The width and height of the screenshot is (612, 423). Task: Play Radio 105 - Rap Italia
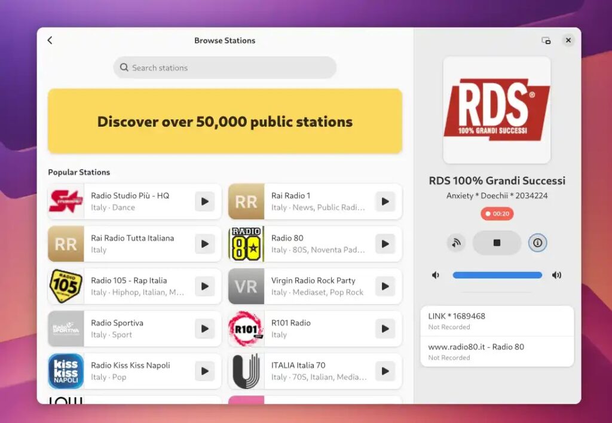point(204,286)
